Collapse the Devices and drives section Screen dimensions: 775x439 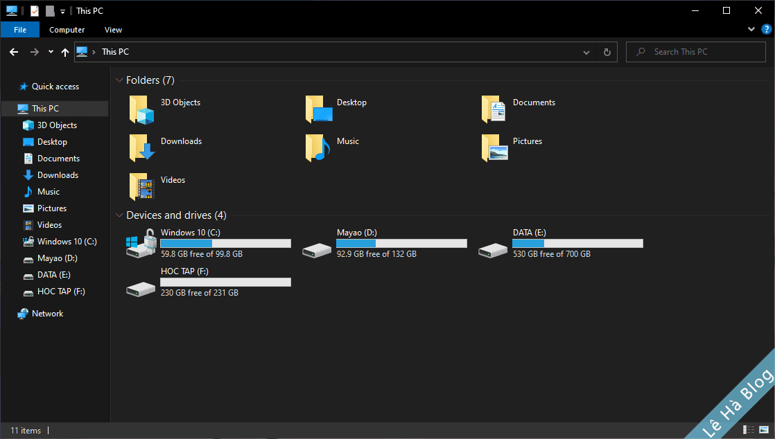[119, 215]
